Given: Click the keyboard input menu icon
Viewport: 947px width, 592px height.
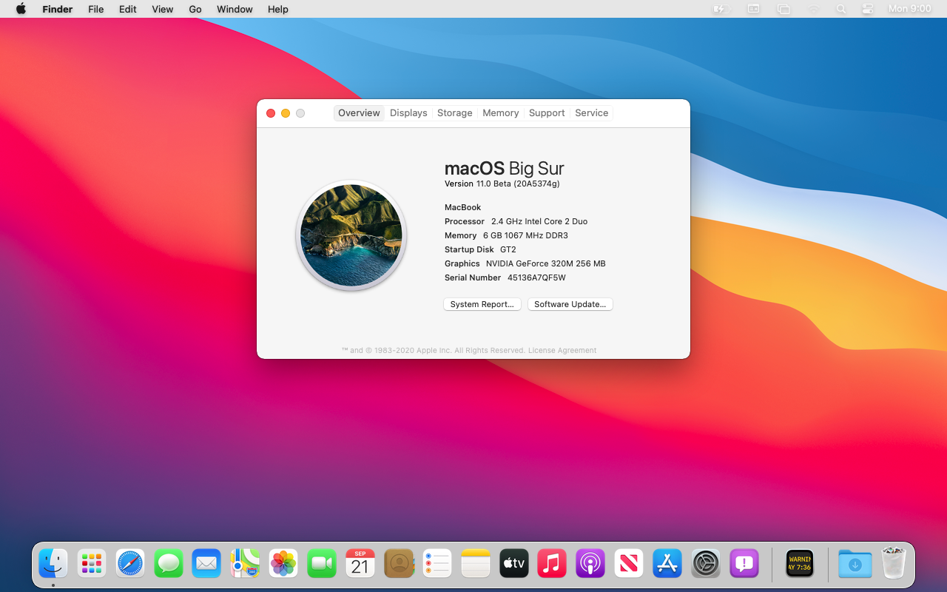Looking at the screenshot, I should [753, 9].
